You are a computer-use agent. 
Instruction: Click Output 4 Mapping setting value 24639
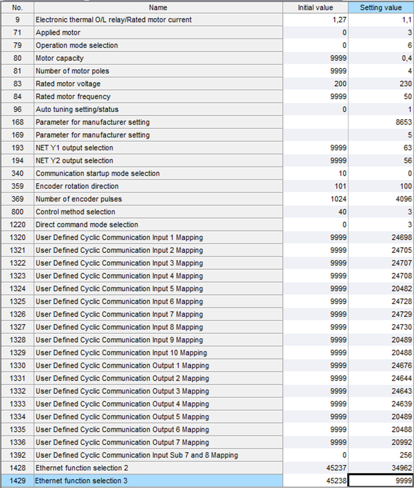tap(381, 404)
